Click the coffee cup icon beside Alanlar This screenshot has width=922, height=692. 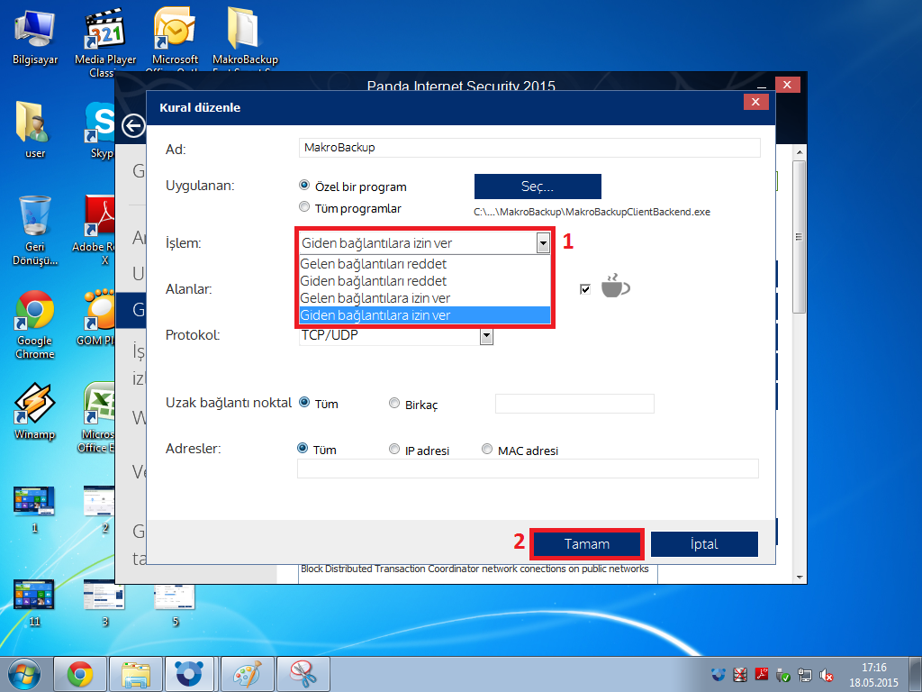(x=615, y=286)
